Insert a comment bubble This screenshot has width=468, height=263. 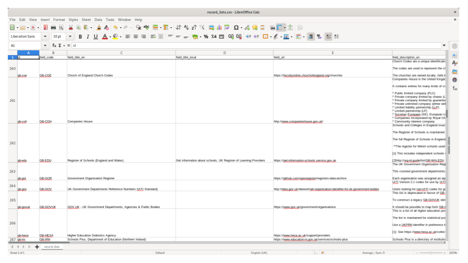coord(254,27)
